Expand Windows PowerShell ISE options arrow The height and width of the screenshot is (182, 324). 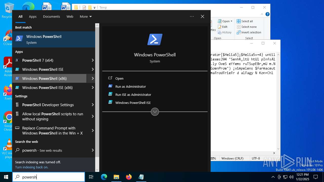pyautogui.click(x=93, y=69)
